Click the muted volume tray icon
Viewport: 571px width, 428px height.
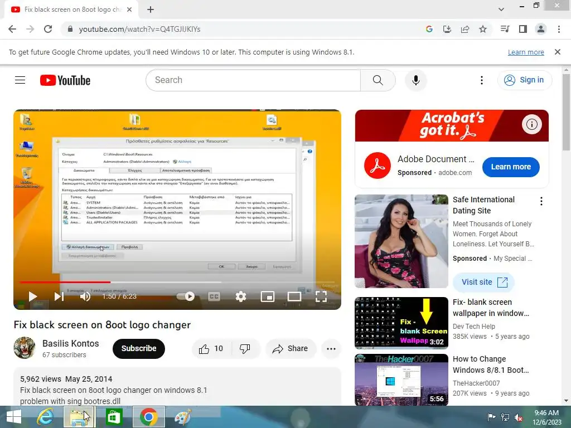point(519,417)
